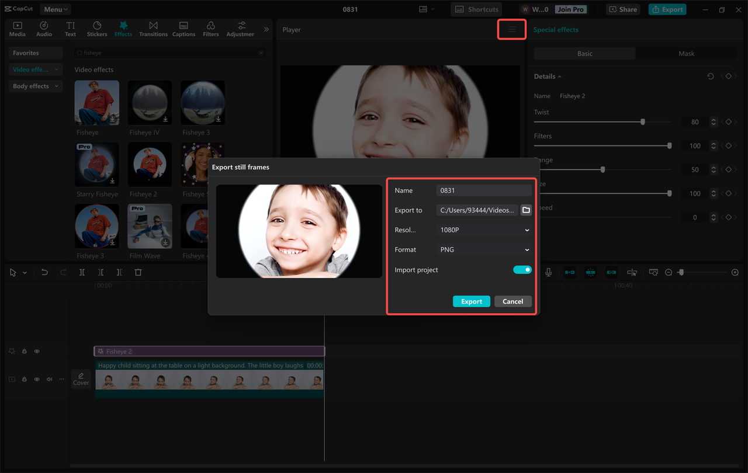The image size is (748, 473).
Task: Open the Stickers tab
Action: pyautogui.click(x=97, y=29)
